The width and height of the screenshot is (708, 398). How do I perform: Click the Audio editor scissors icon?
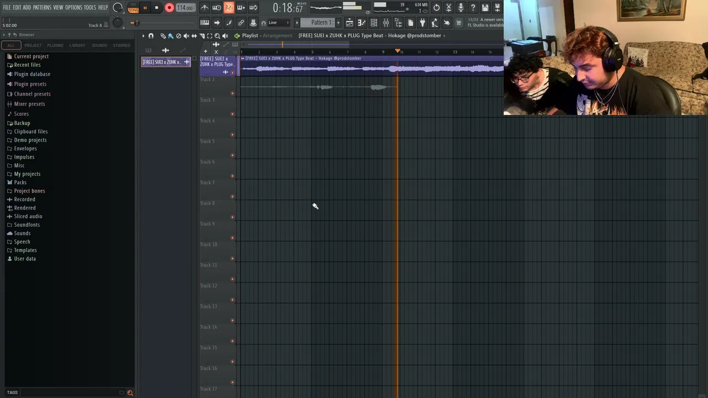[x=449, y=7]
